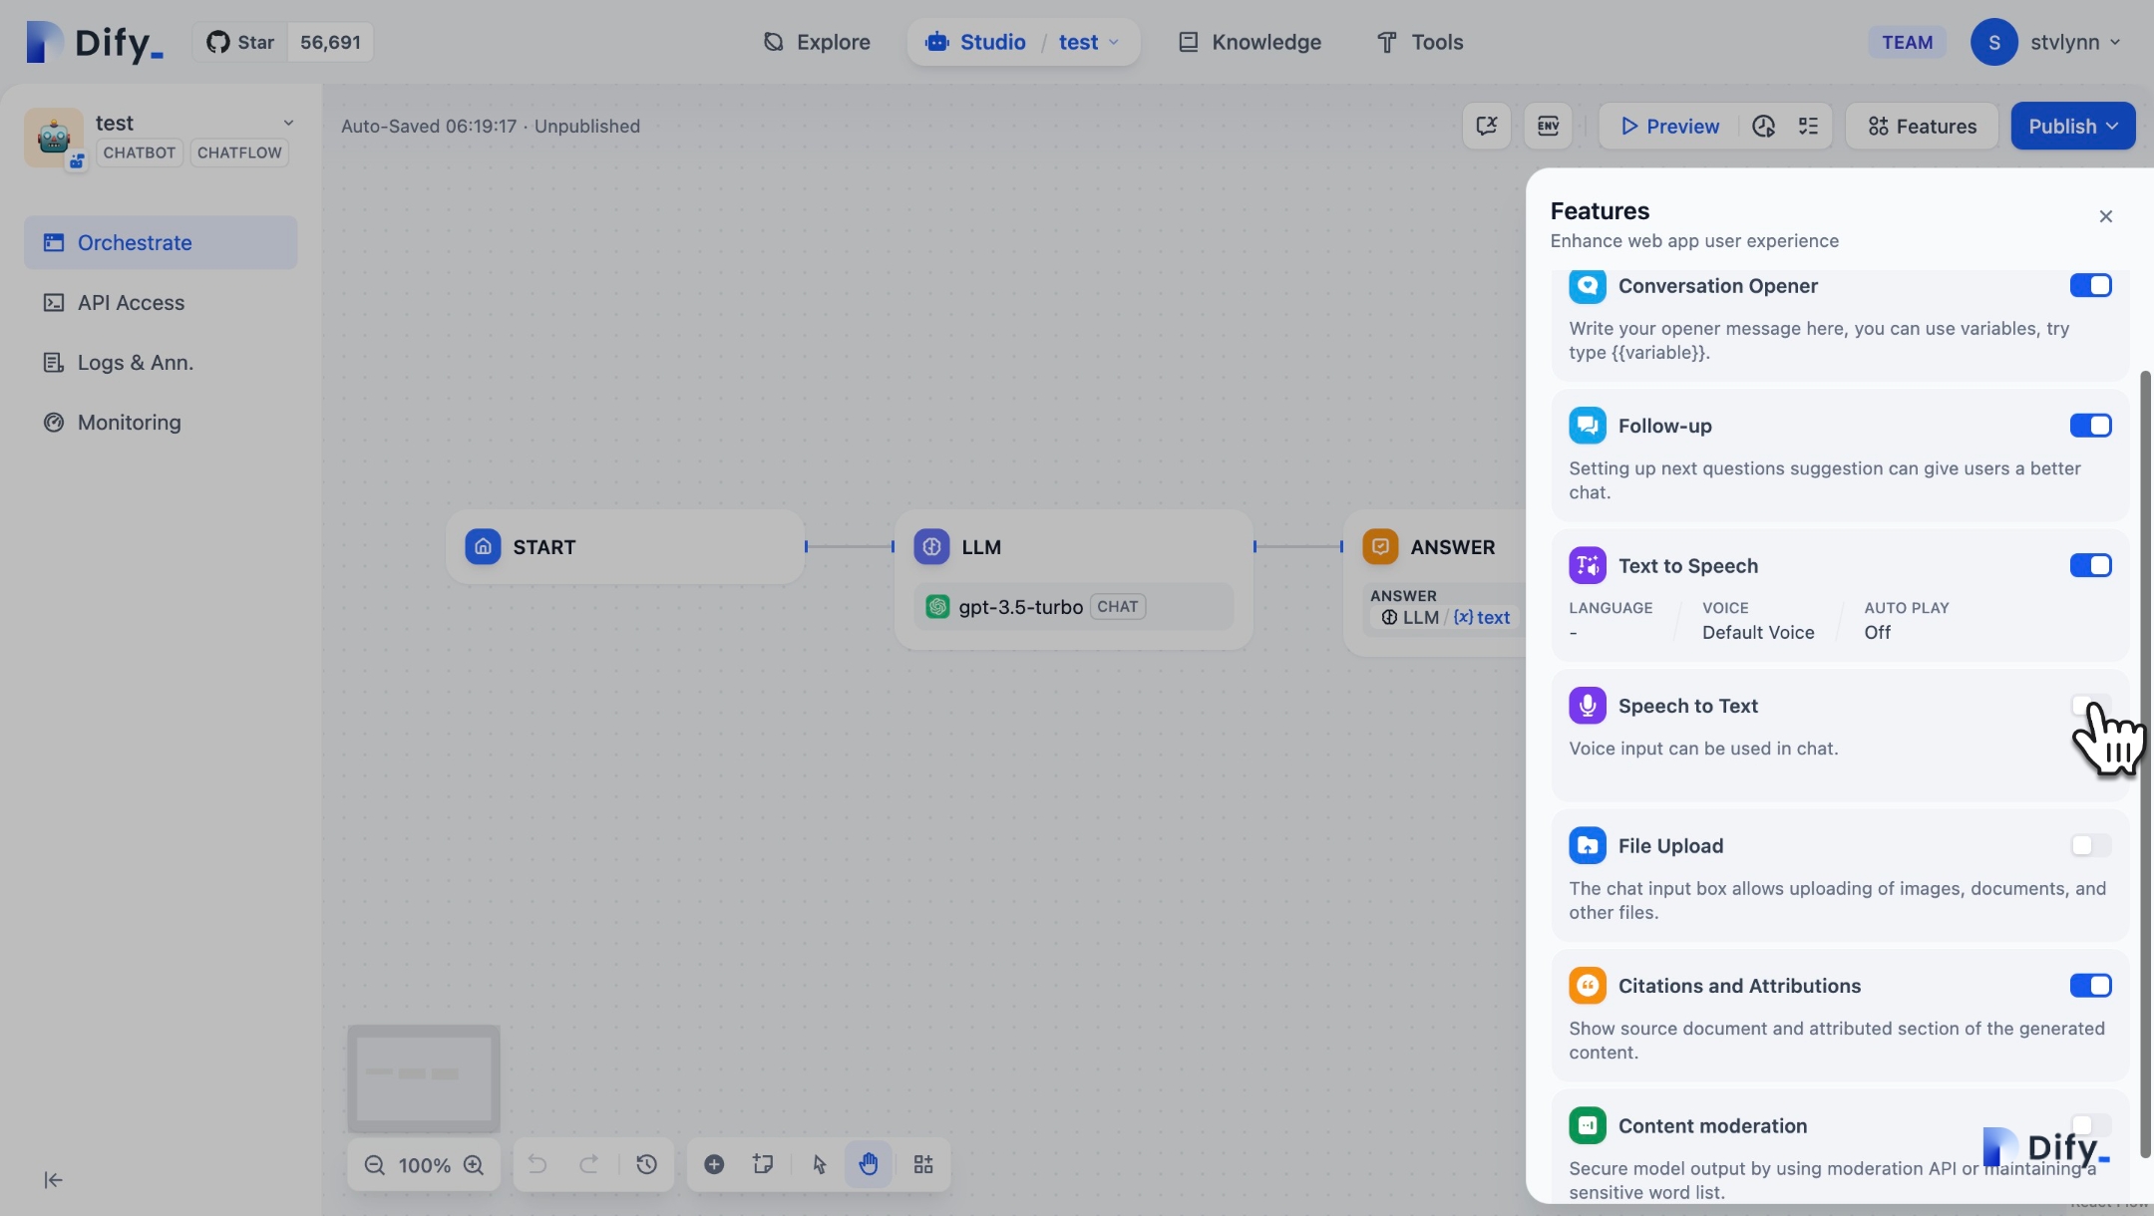2154x1216 pixels.
Task: Open version history clock icon
Action: pos(646,1164)
